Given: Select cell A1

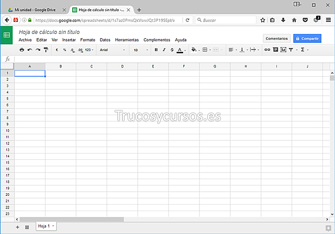Looking at the screenshot, I should [x=30, y=73].
